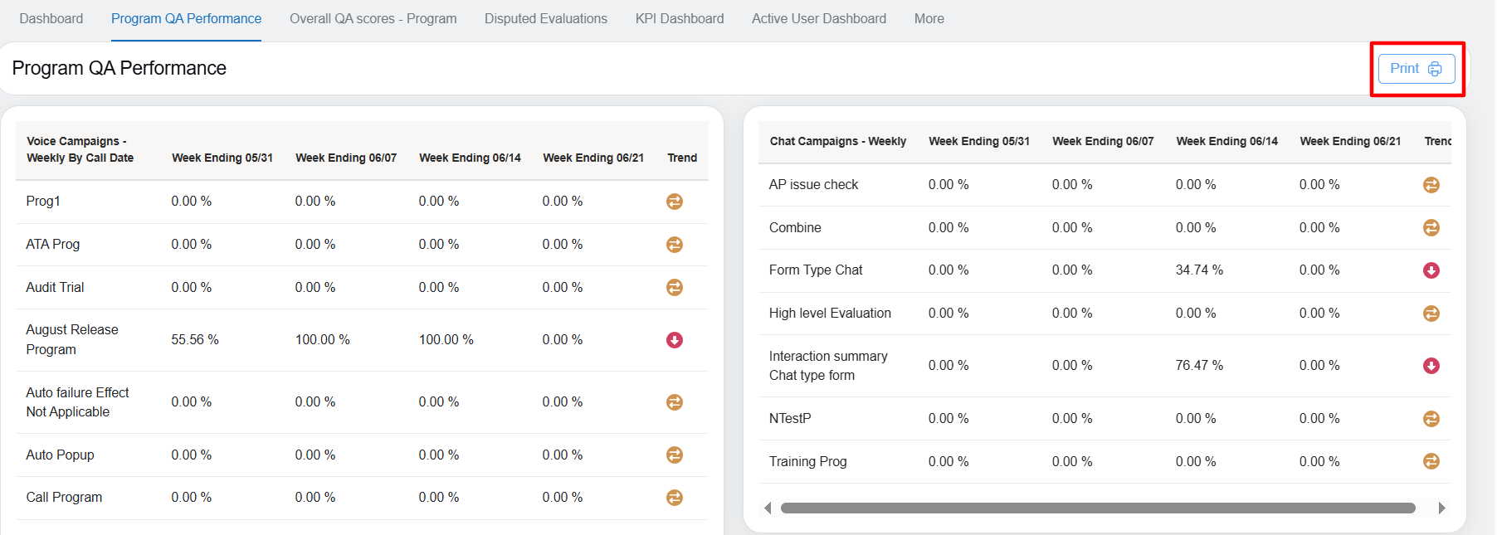The image size is (1497, 535).
Task: Open the Disputed Evaluations tab
Action: coord(545,19)
